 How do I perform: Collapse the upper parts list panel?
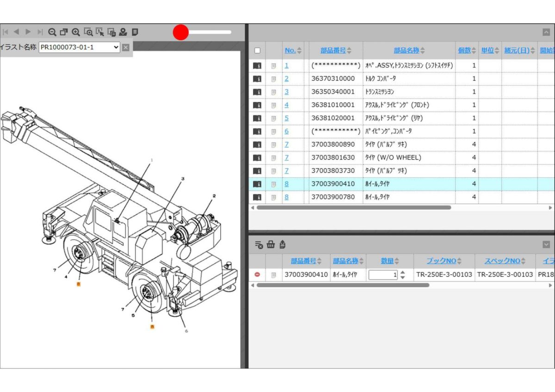(x=546, y=32)
